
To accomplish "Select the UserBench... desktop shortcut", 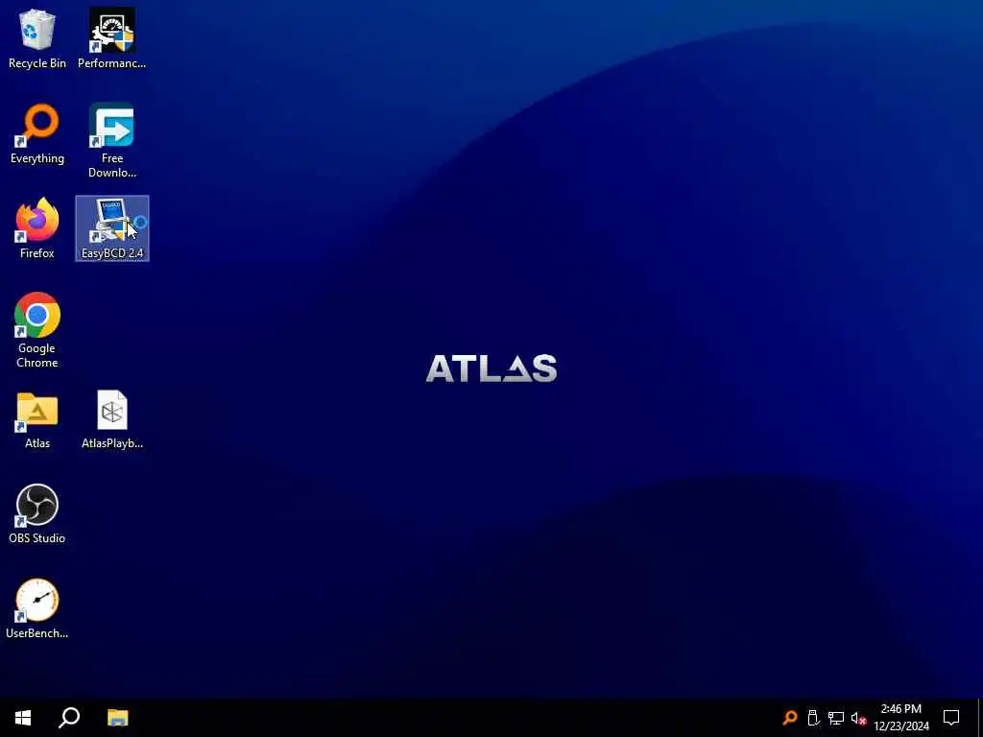I will [x=37, y=608].
